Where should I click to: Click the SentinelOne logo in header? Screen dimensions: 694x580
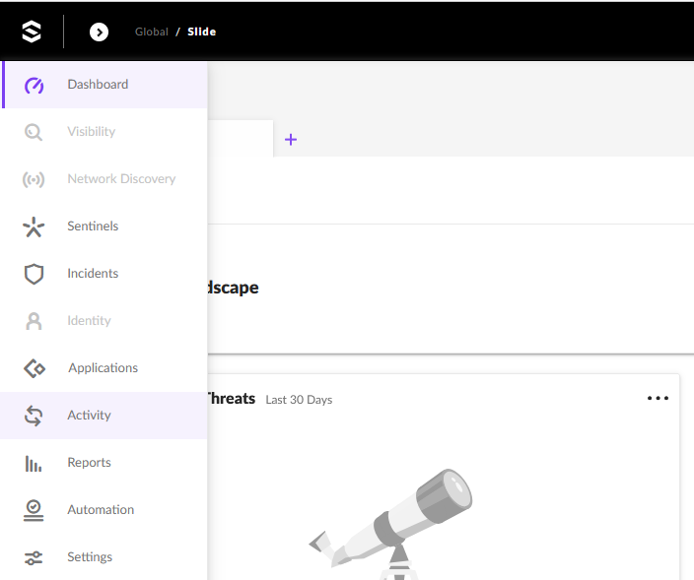pos(32,32)
